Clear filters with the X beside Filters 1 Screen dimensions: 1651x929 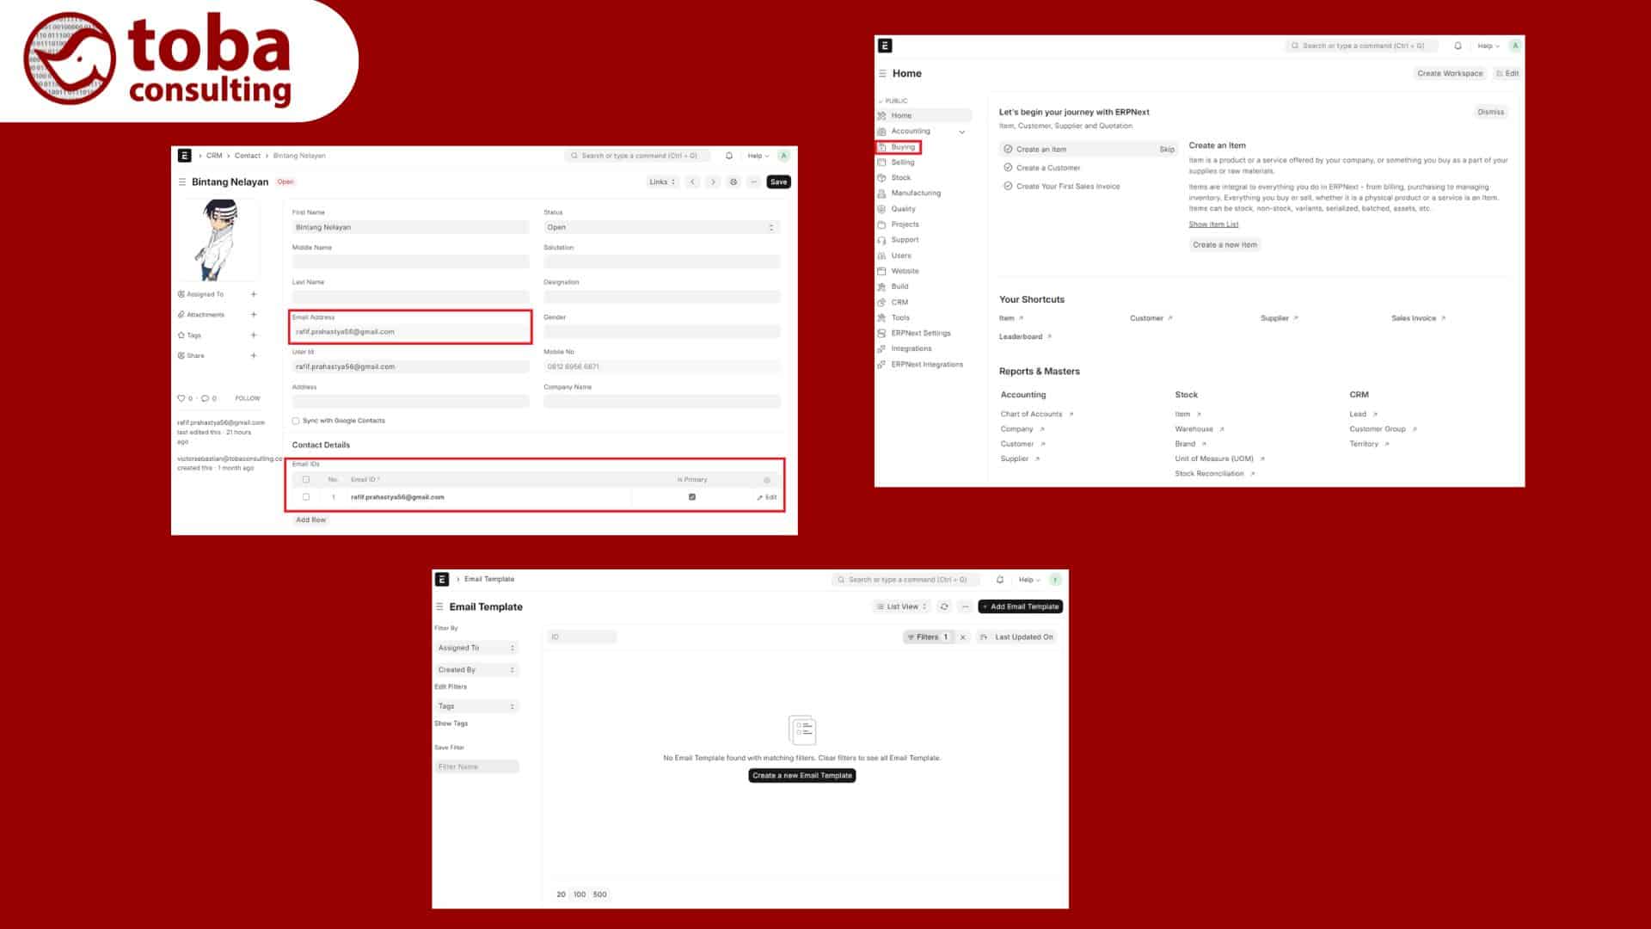[x=963, y=637]
